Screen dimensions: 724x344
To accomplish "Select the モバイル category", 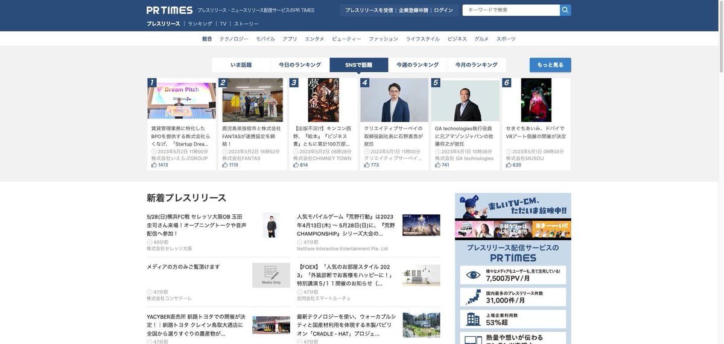I will tap(265, 39).
